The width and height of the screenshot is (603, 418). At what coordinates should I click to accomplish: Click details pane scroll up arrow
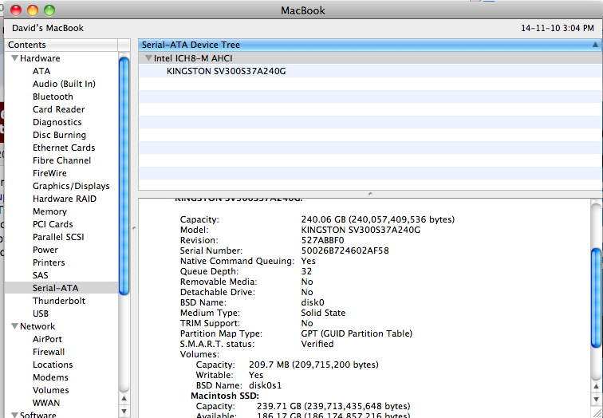(x=596, y=386)
